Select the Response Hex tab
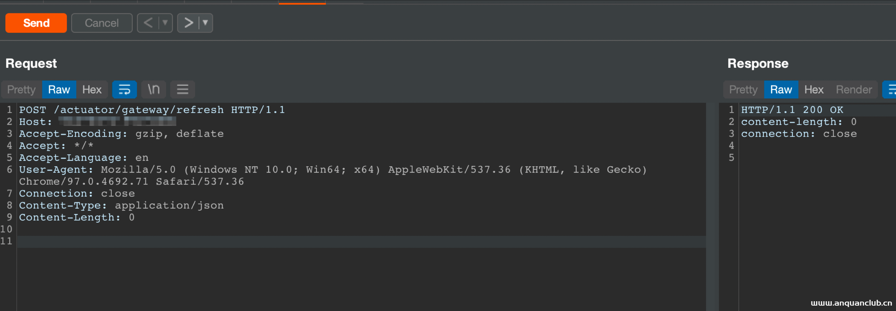896x311 pixels. tap(814, 89)
